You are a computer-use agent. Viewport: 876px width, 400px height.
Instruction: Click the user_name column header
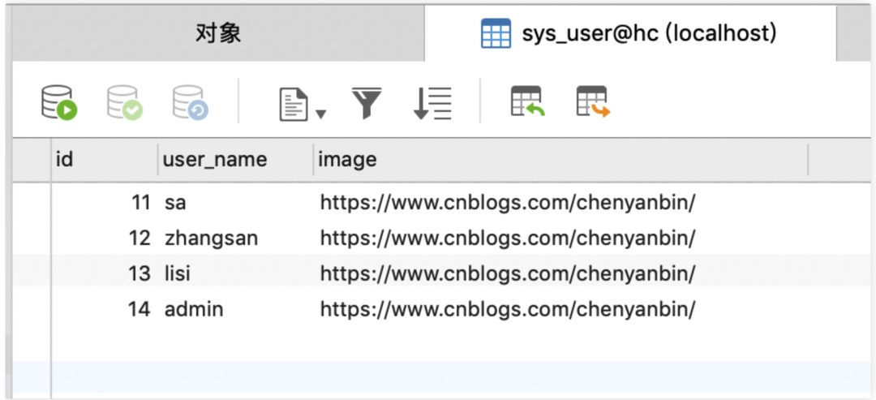(215, 160)
